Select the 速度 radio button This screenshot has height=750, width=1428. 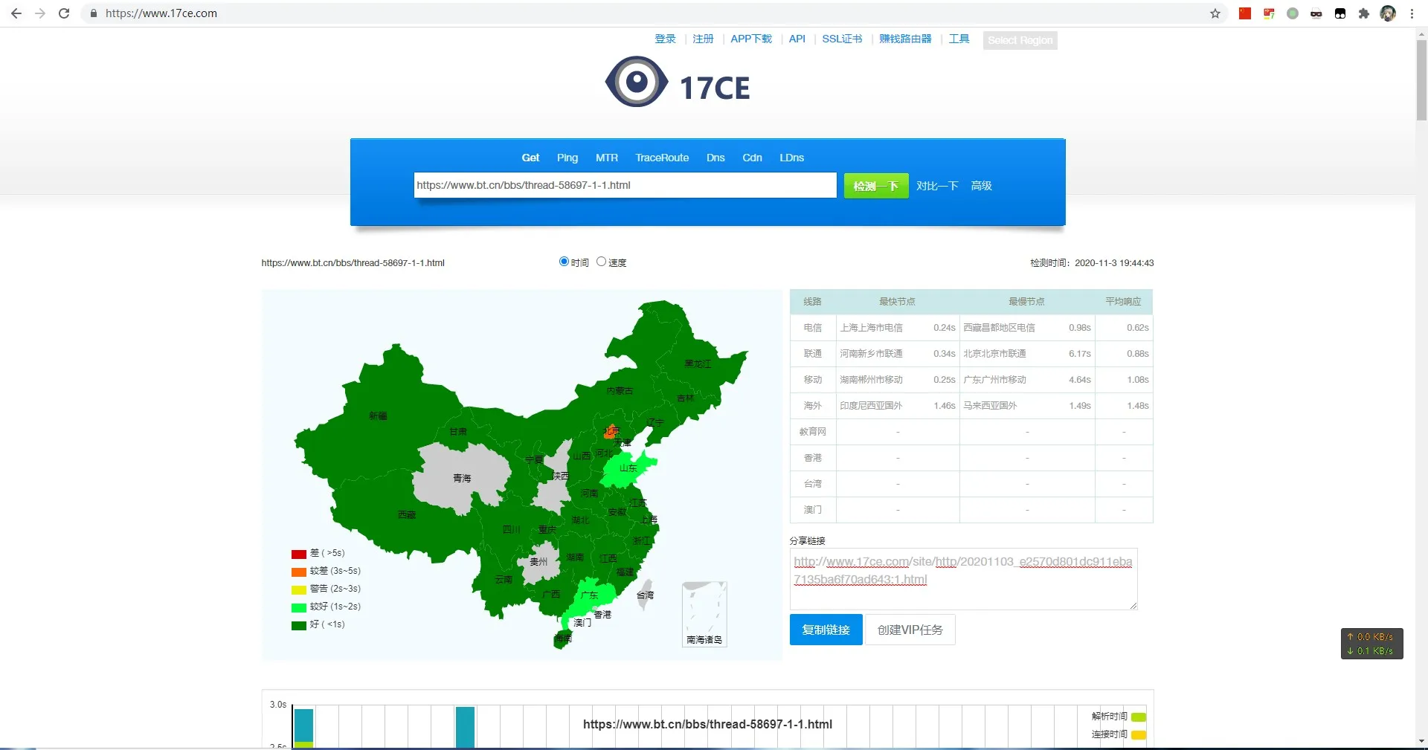[602, 262]
